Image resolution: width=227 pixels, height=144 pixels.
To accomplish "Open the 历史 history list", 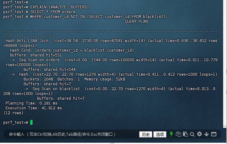I will coord(145,134).
